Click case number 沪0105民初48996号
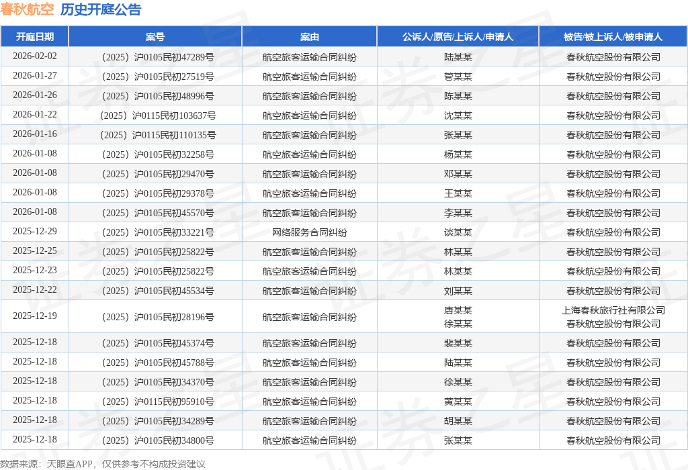 coord(158,96)
